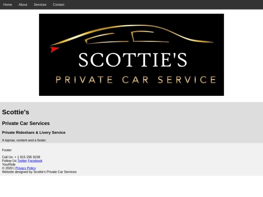263x197 pixels.
Task: Go to the About page
Action: click(23, 4)
